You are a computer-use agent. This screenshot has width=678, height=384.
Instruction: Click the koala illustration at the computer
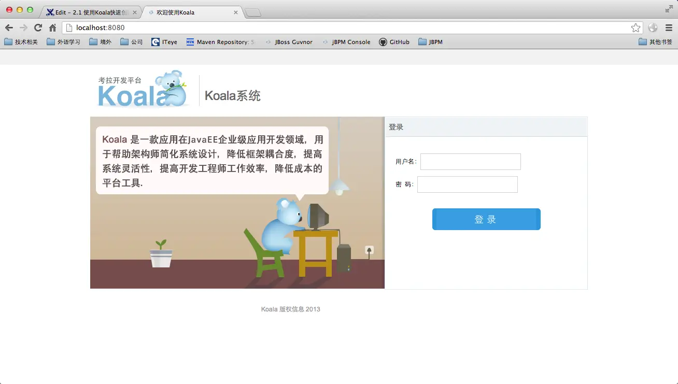tap(284, 226)
